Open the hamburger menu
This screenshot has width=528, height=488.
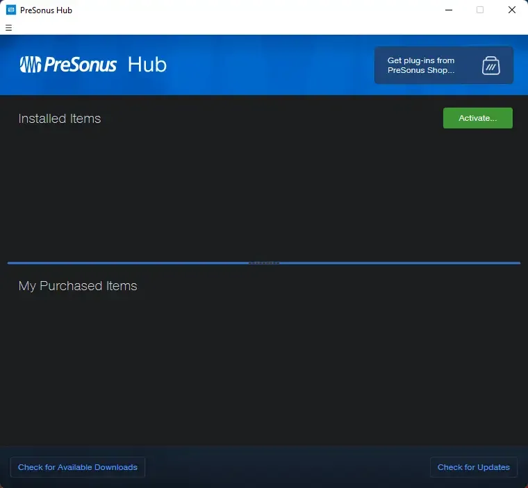click(x=9, y=28)
